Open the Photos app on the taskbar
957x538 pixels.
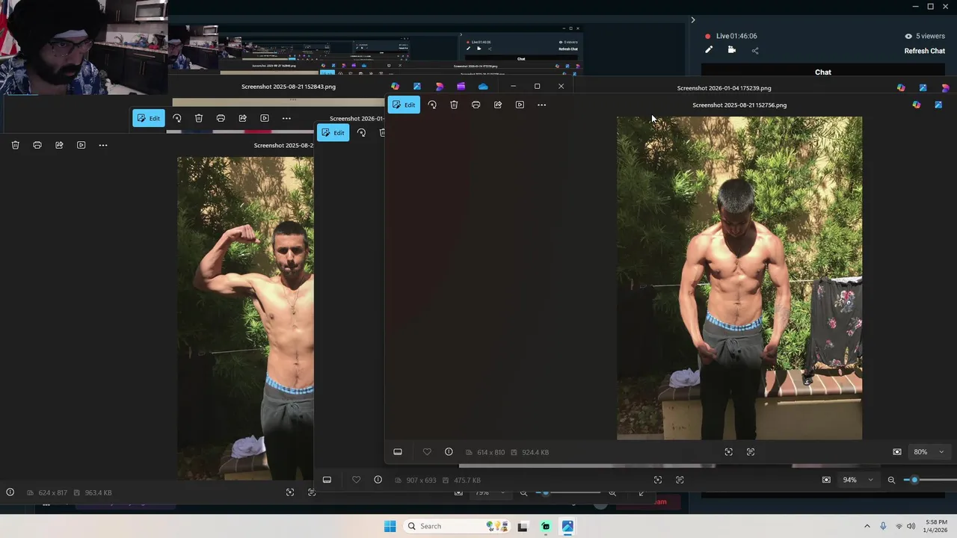tap(567, 526)
